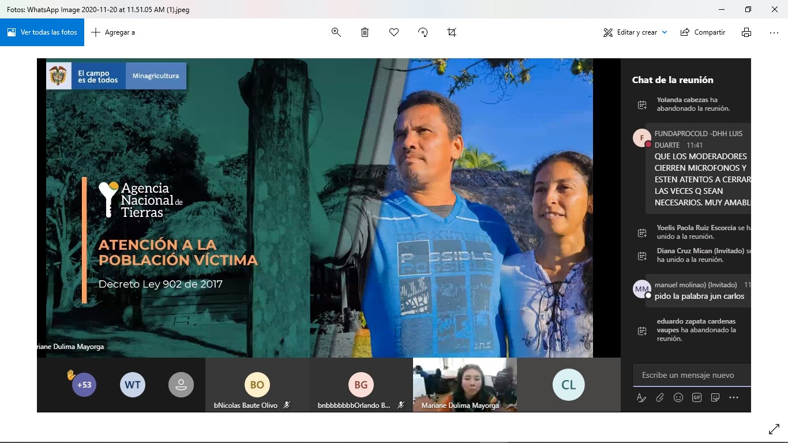Open the emoji picker in the chat
This screenshot has width=788, height=443.
(678, 397)
